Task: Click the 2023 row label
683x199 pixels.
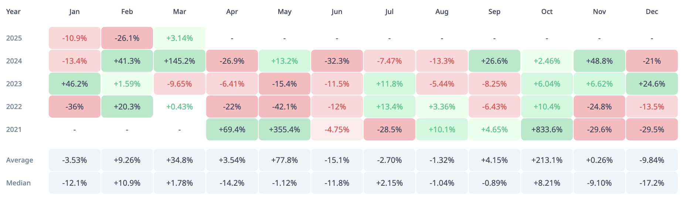Action: click(x=14, y=84)
